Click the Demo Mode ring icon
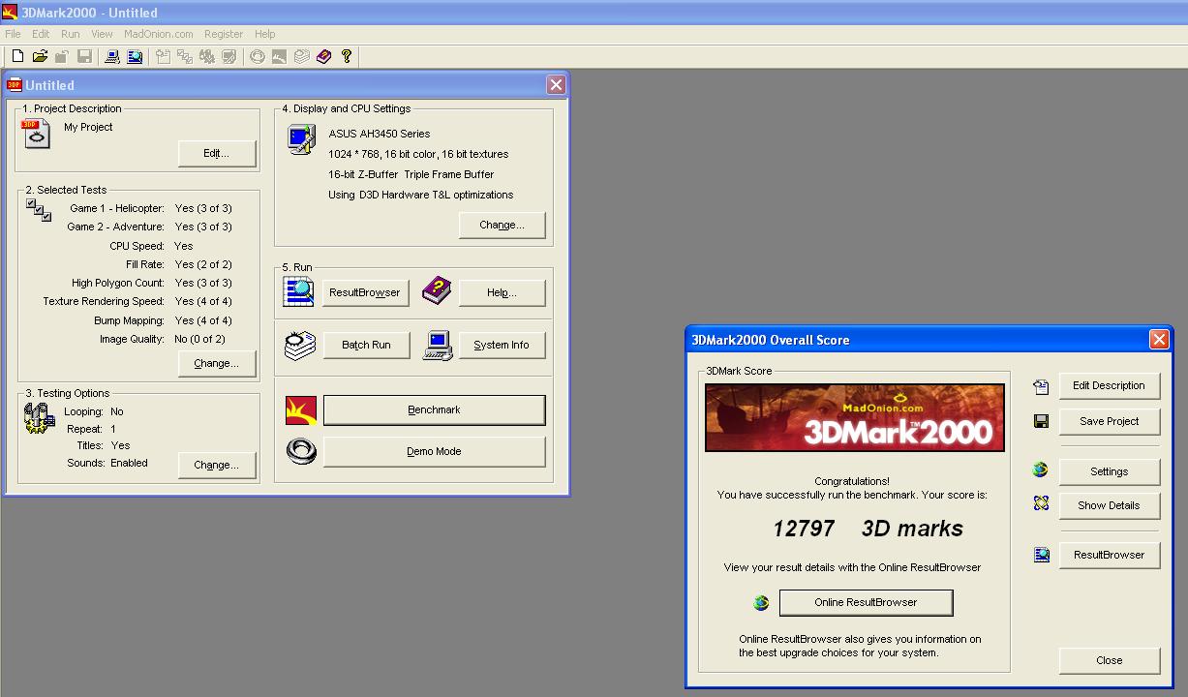The height and width of the screenshot is (697, 1188). pos(301,451)
